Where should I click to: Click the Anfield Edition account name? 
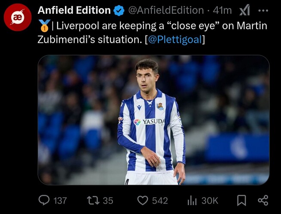point(74,10)
